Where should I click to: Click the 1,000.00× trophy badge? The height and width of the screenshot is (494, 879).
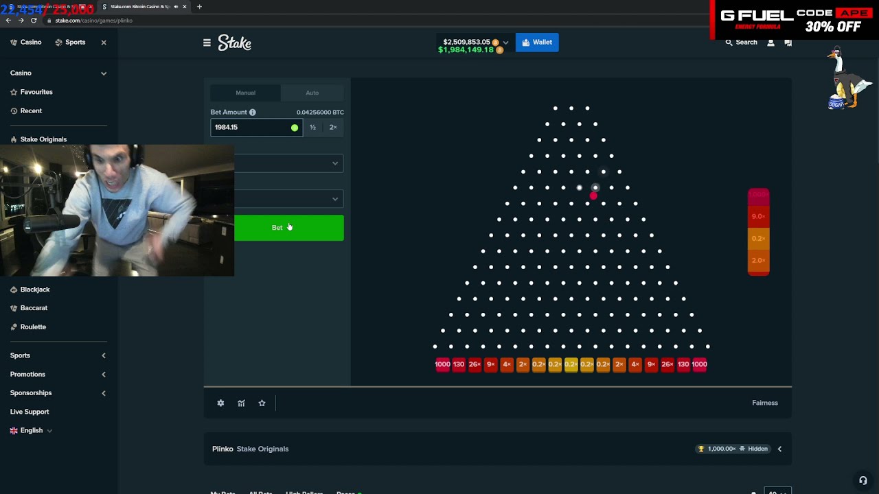[732, 449]
